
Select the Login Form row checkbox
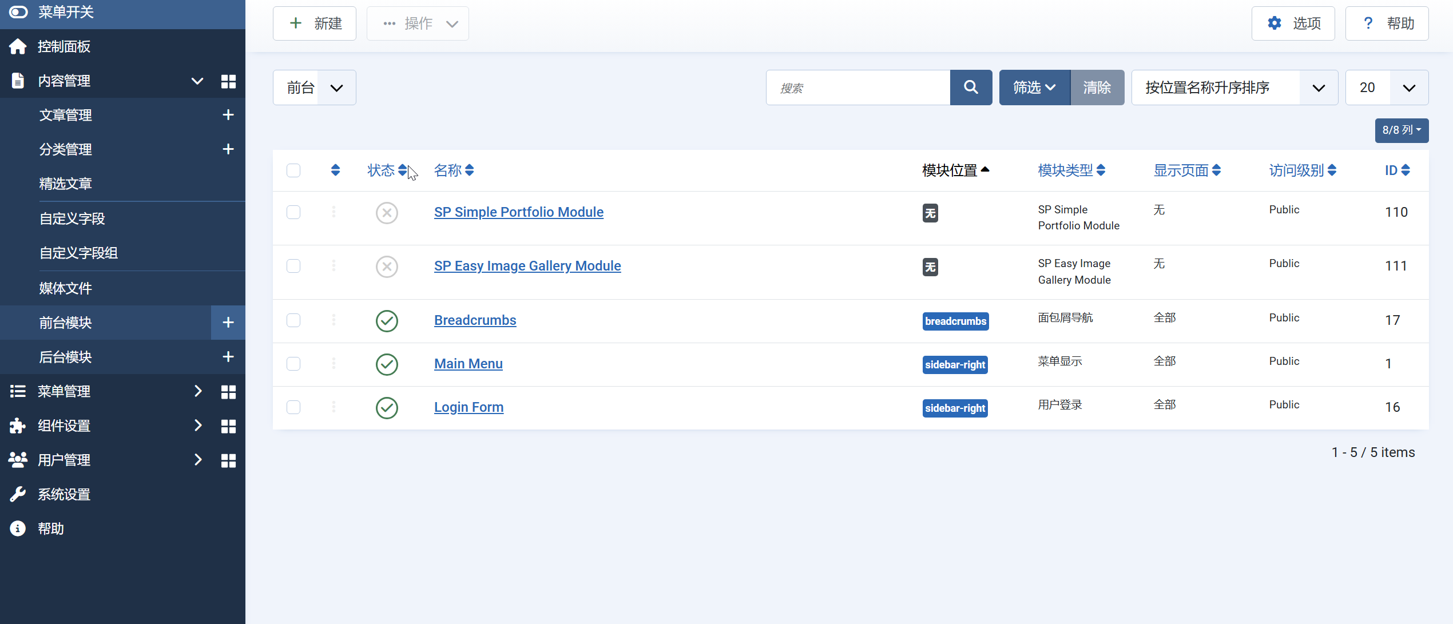[x=293, y=407]
